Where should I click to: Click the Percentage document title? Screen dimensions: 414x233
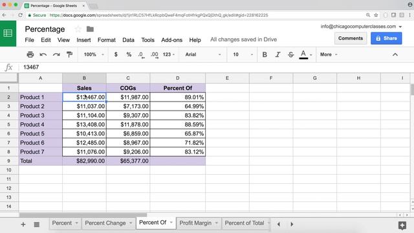click(45, 29)
